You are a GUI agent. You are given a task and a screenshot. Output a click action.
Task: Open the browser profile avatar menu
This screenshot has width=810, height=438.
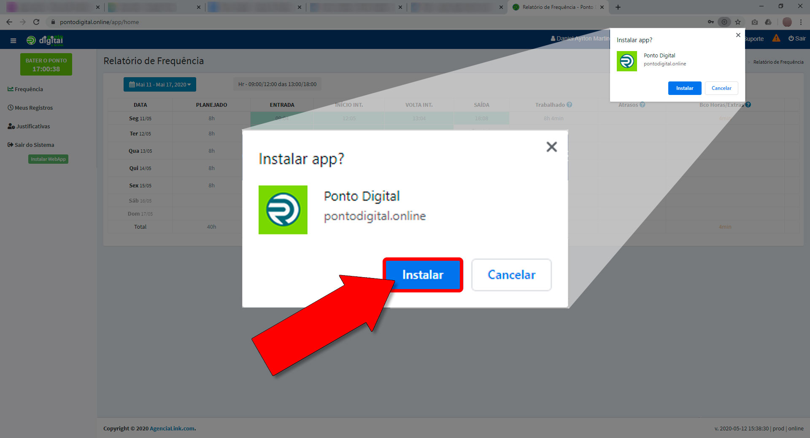tap(787, 22)
